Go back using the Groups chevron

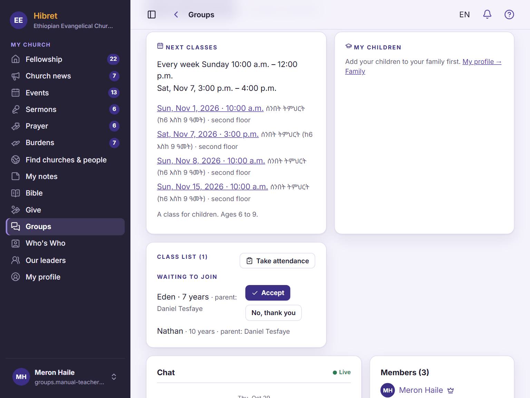click(176, 15)
